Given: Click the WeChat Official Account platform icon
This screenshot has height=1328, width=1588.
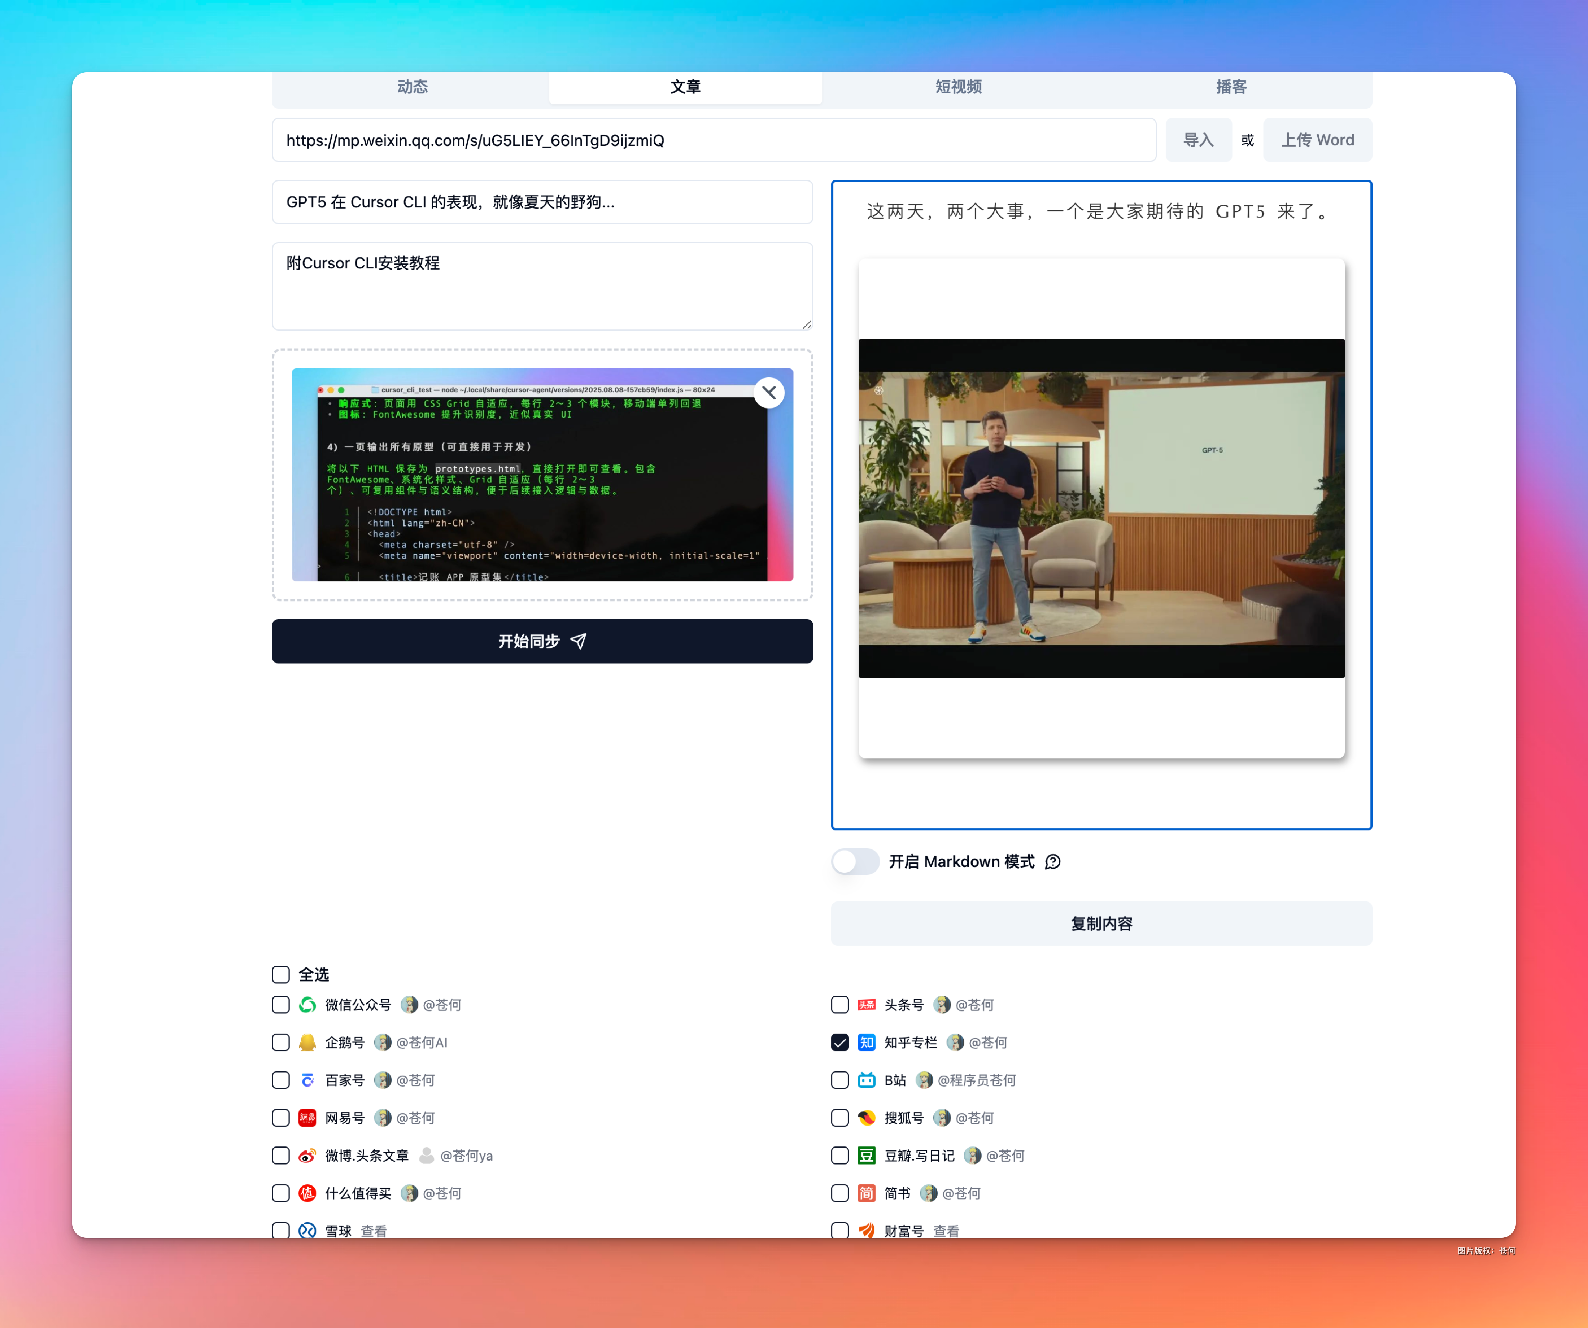Looking at the screenshot, I should (x=307, y=1004).
